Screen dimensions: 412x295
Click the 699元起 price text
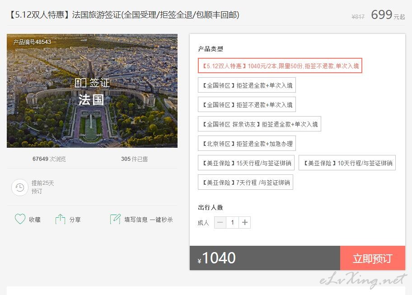pos(388,15)
